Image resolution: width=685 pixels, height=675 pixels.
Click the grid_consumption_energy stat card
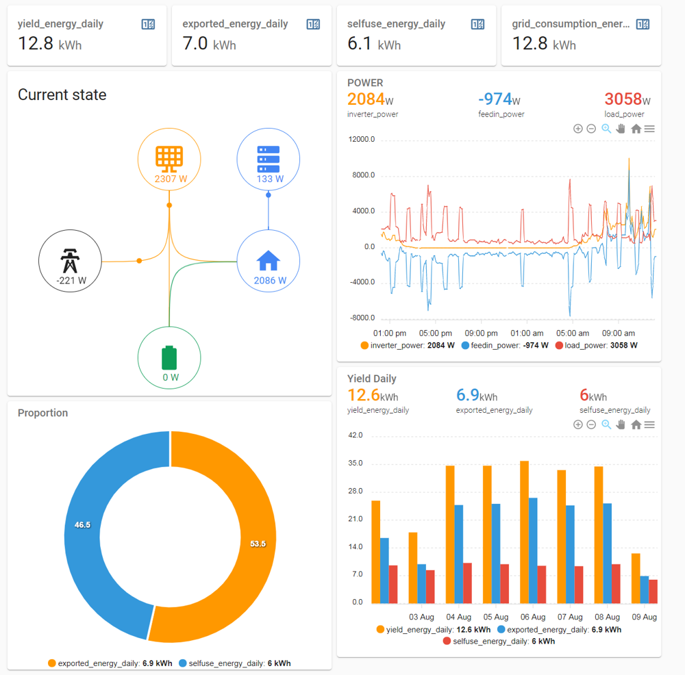click(x=580, y=36)
